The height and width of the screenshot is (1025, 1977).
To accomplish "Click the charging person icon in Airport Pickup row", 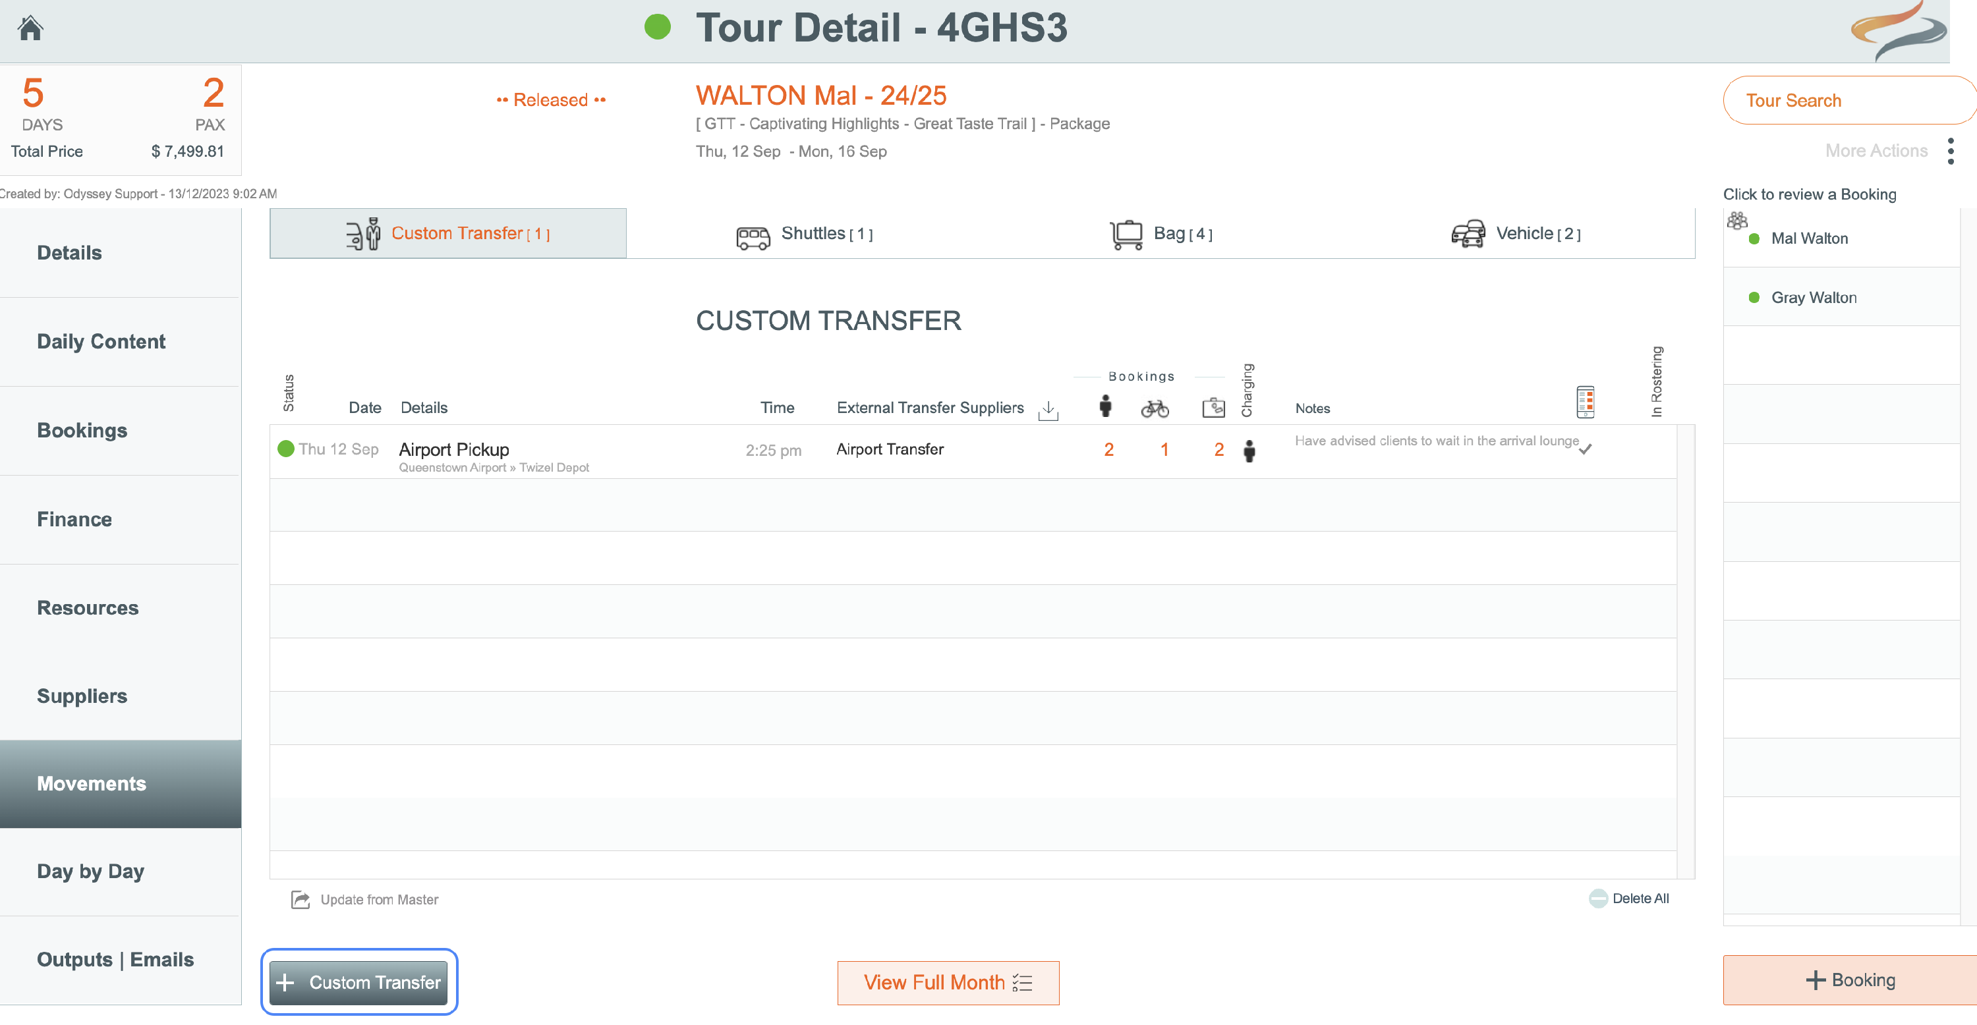I will [1249, 451].
